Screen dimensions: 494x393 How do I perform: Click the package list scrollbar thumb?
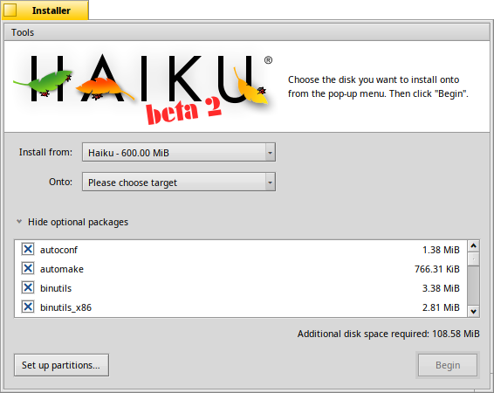tap(474, 259)
